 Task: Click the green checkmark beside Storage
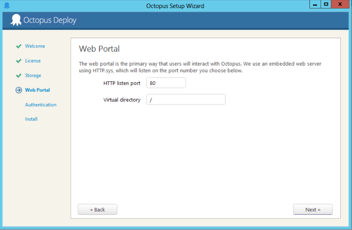click(19, 75)
